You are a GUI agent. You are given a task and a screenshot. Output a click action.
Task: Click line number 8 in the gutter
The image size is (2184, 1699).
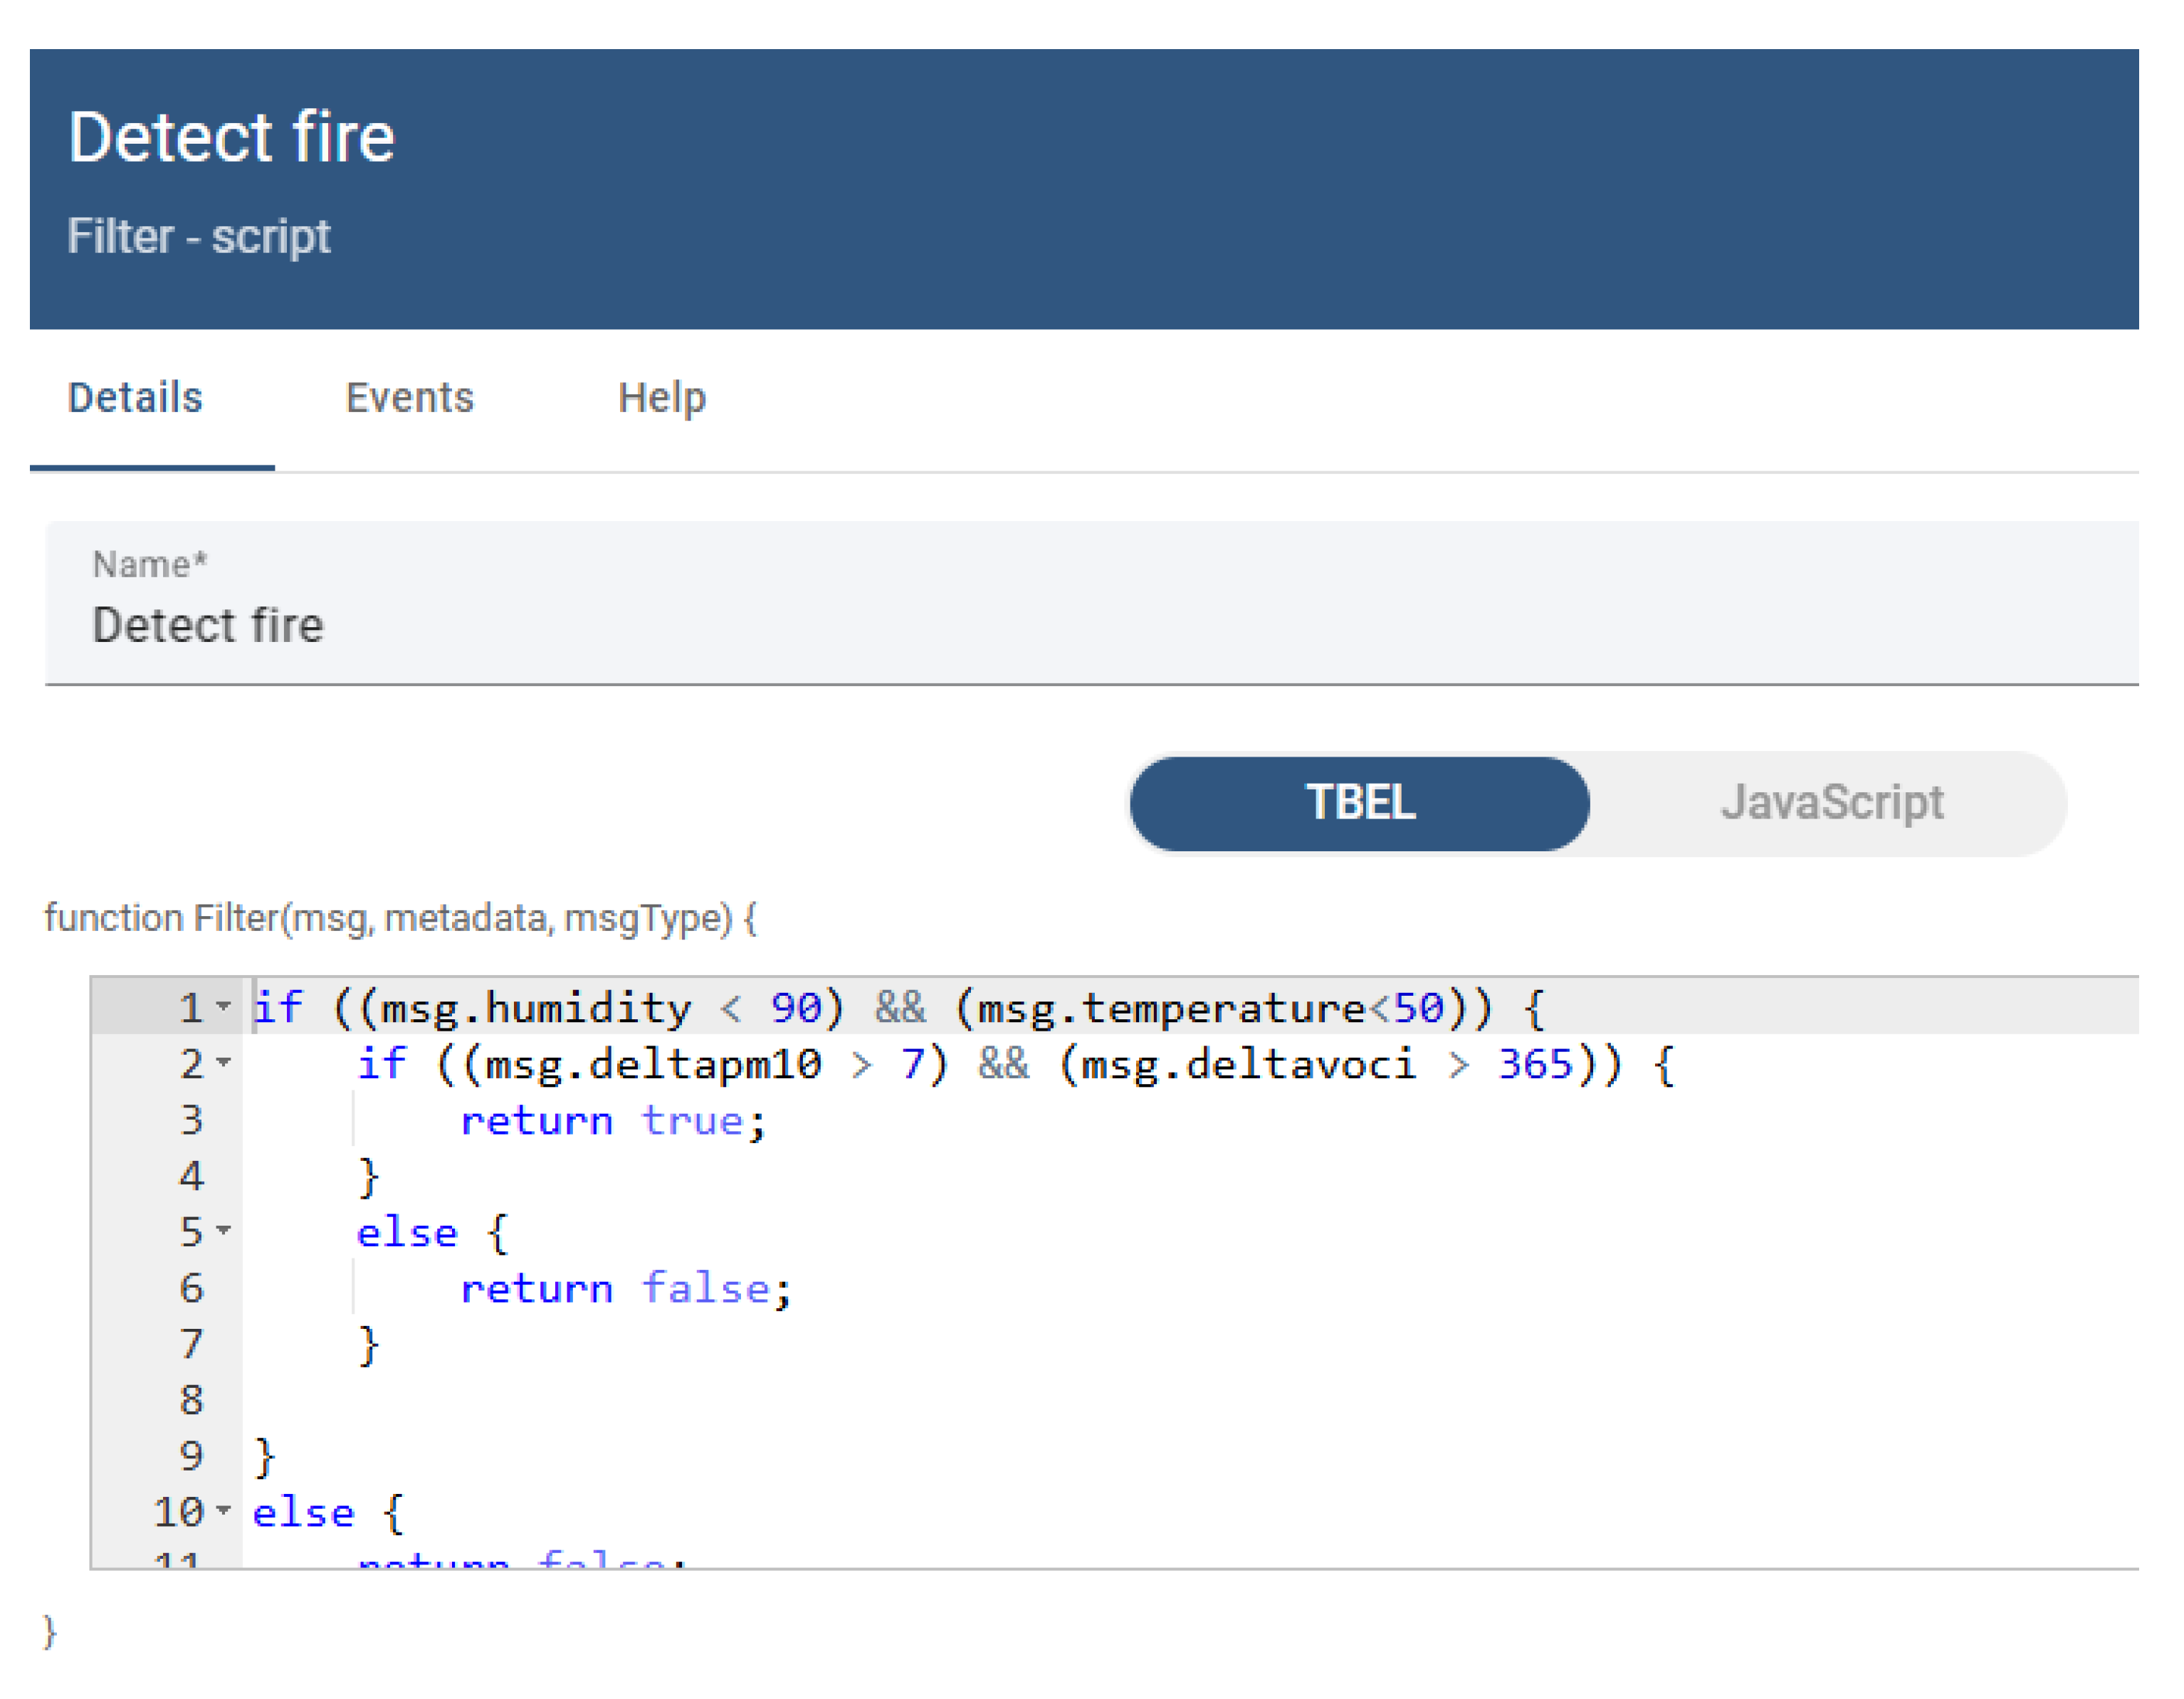pyautogui.click(x=191, y=1400)
